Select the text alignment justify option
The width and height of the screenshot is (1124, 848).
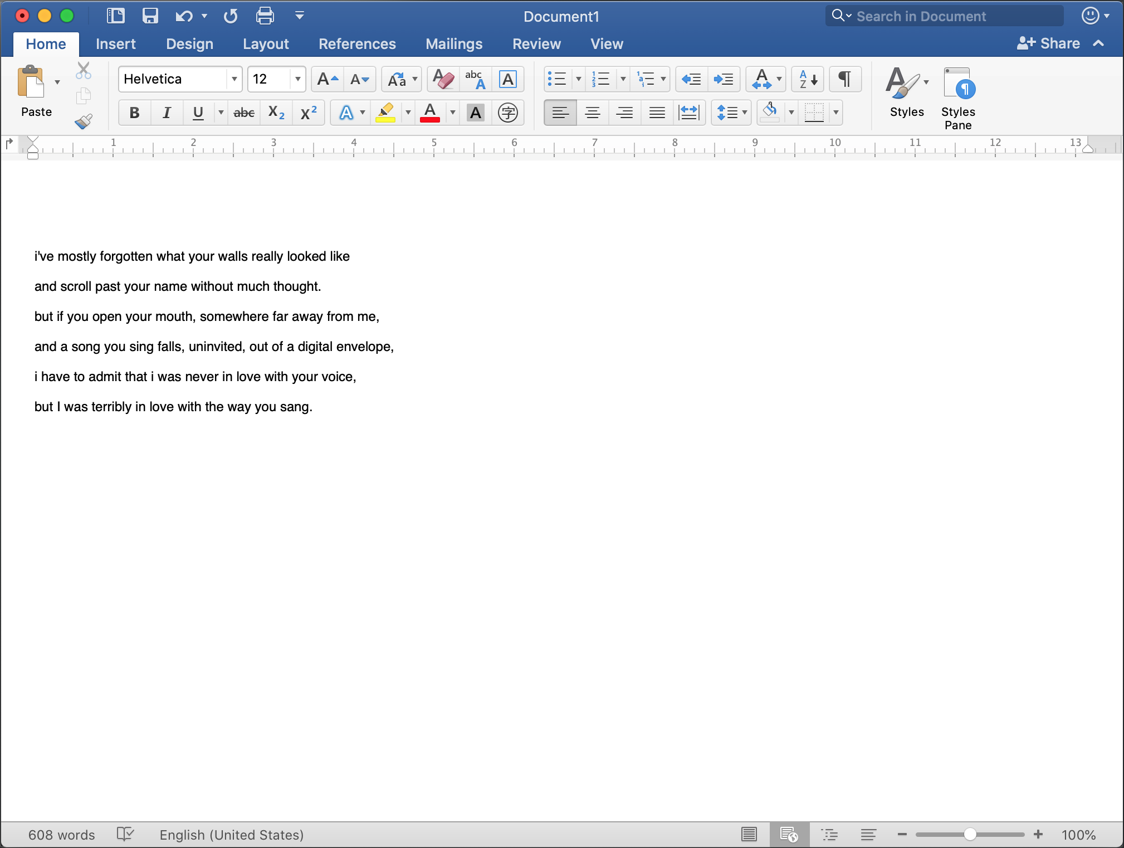(656, 112)
